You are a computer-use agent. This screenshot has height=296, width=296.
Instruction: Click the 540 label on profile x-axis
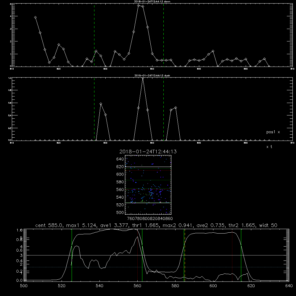click(x=99, y=286)
